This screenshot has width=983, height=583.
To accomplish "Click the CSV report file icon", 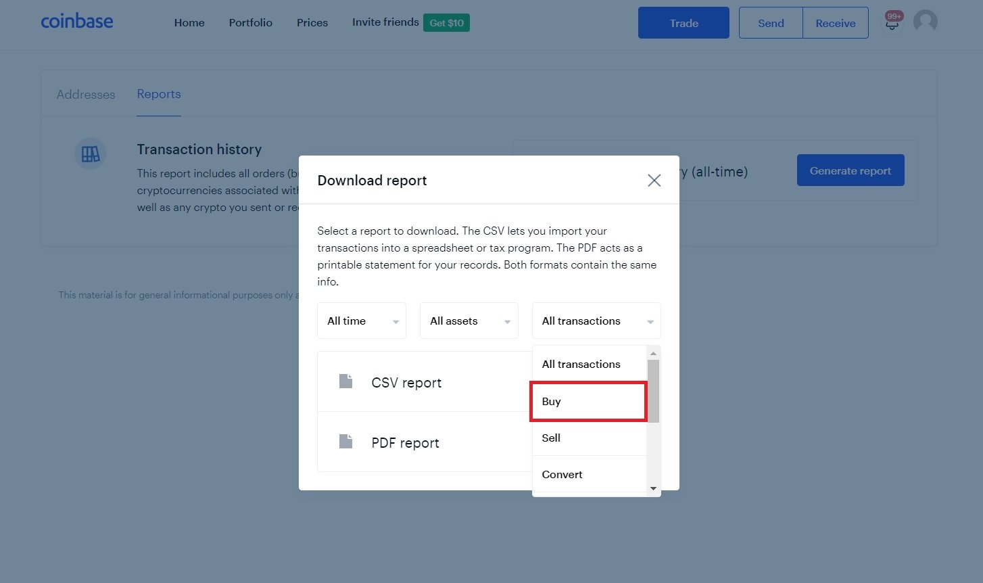I will point(345,381).
